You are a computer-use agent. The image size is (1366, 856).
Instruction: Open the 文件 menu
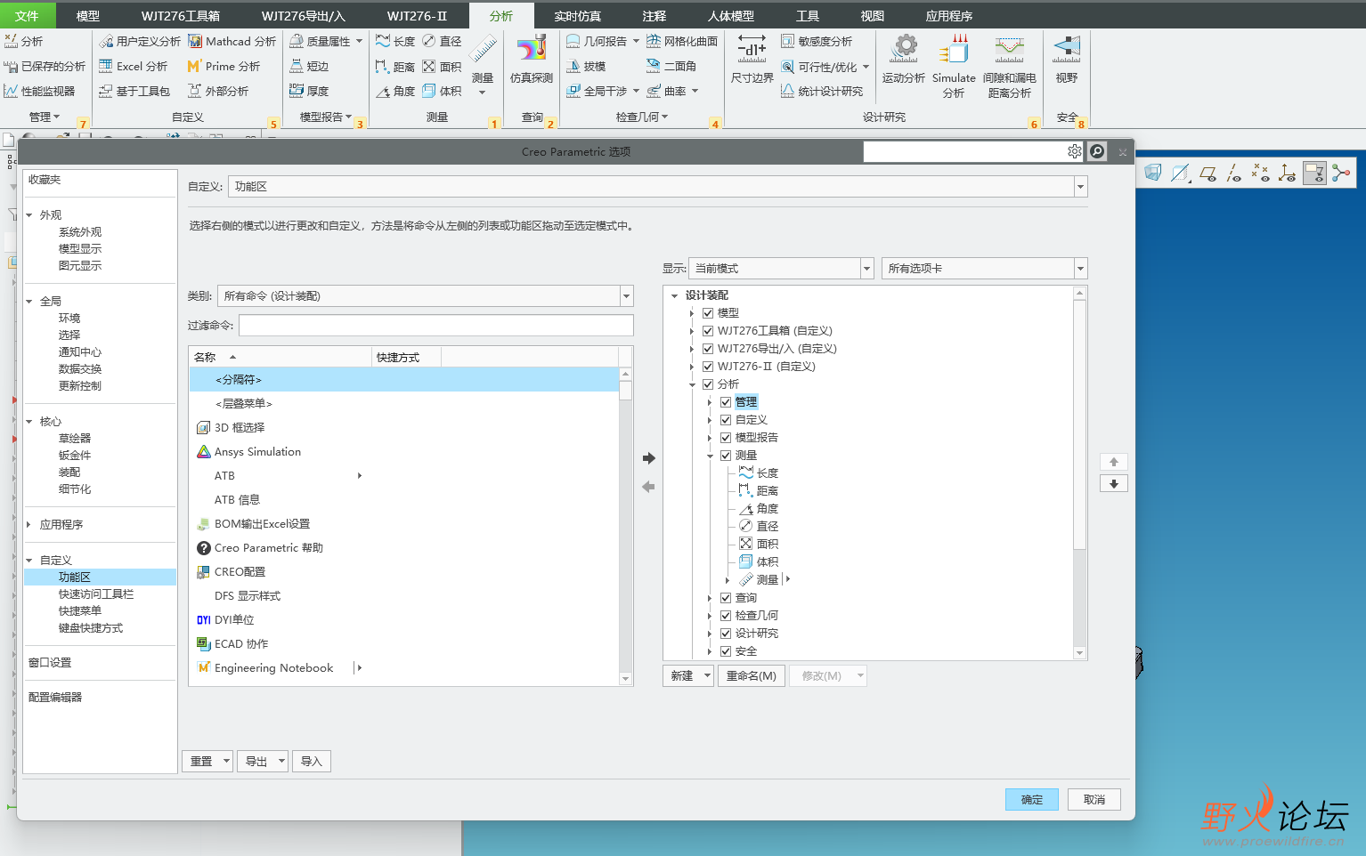27,16
